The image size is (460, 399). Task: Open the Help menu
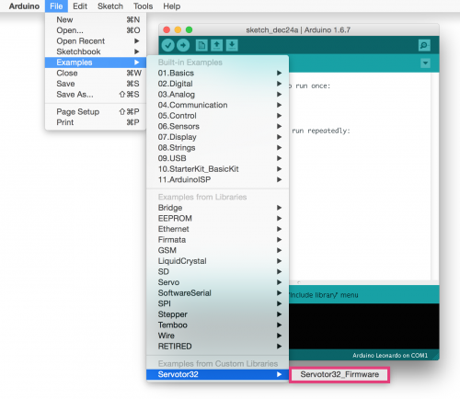[x=172, y=6]
